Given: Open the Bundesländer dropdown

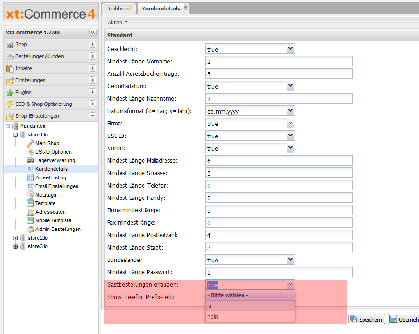Looking at the screenshot, I should tap(291, 260).
